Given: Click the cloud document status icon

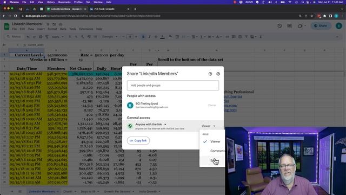Looking at the screenshot, I should (61, 24).
